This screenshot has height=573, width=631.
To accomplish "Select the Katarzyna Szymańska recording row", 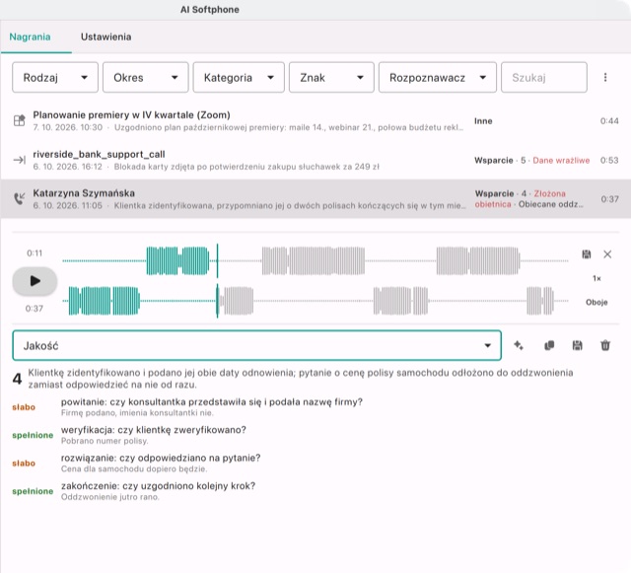I will coord(315,199).
